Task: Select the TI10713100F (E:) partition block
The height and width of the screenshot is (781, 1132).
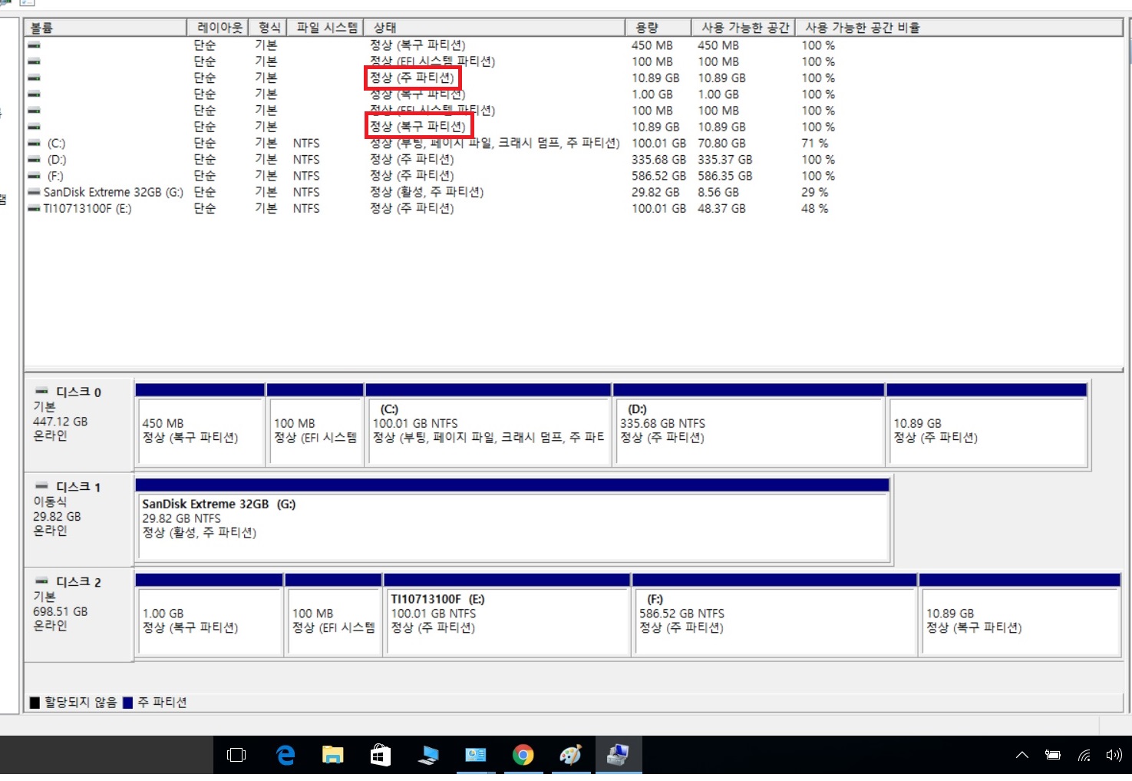Action: [x=507, y=615]
